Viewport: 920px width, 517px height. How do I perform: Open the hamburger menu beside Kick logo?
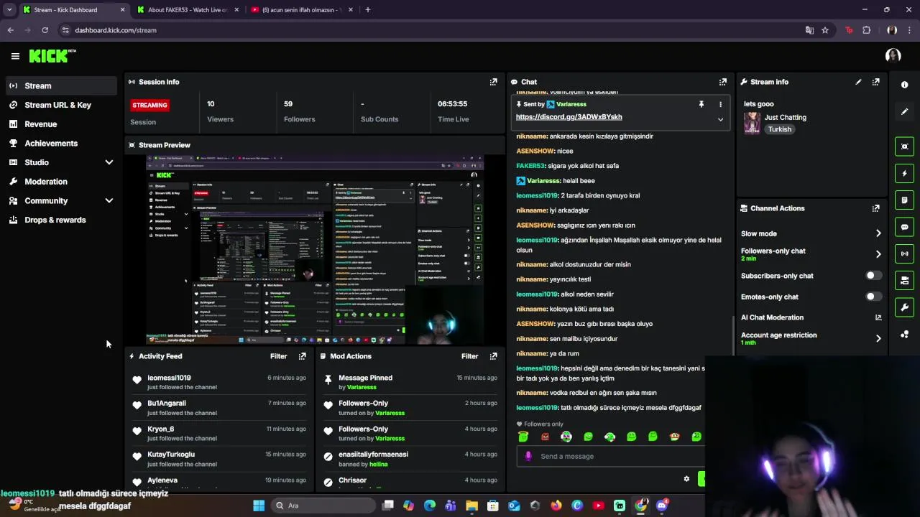(15, 56)
